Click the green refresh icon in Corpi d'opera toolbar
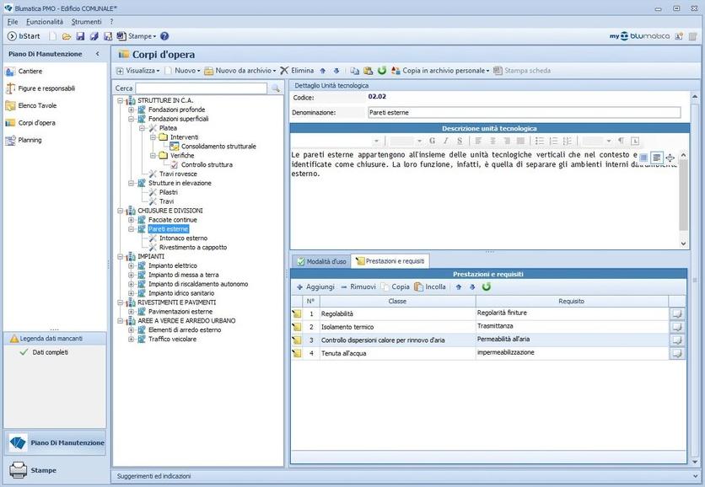This screenshot has width=705, height=487. tap(381, 71)
